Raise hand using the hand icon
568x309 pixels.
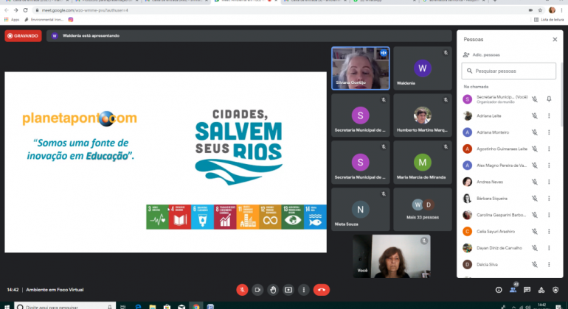coord(273,290)
